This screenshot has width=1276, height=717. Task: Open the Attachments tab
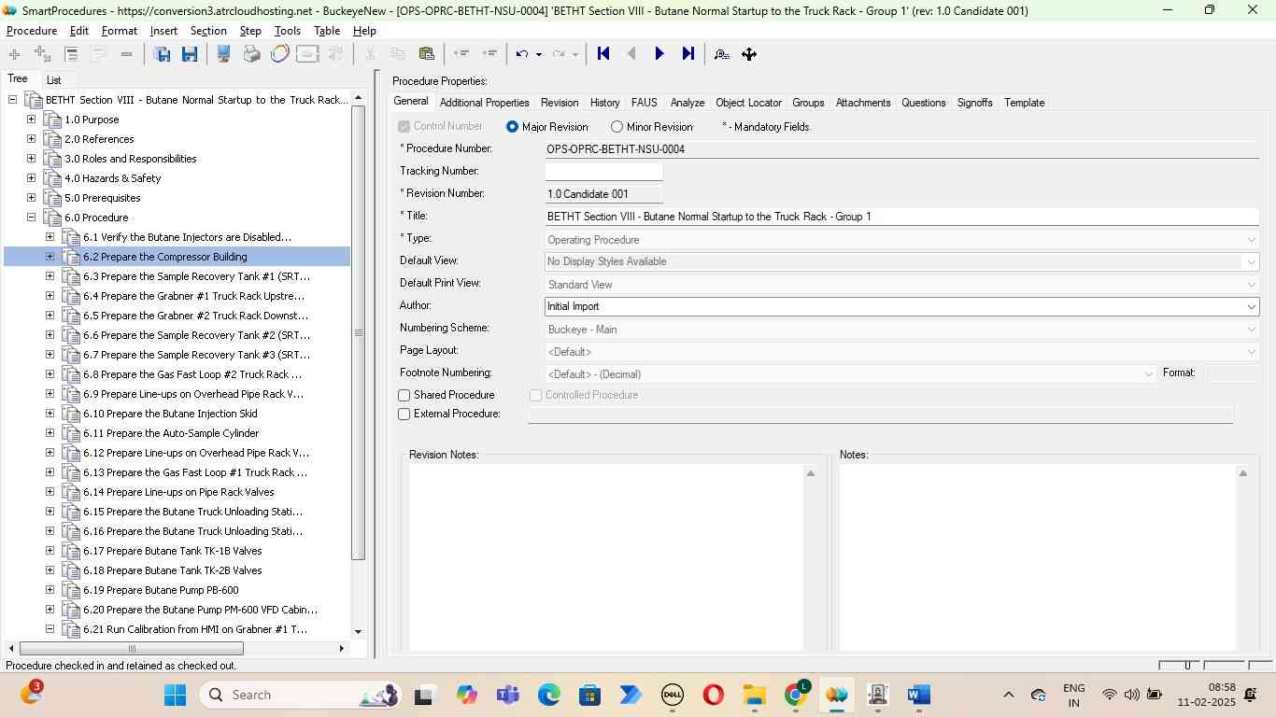pos(862,103)
